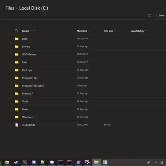This screenshot has height=166, width=166.
Task: Click the 24 days ago modified value
Action: pyautogui.click(x=82, y=101)
